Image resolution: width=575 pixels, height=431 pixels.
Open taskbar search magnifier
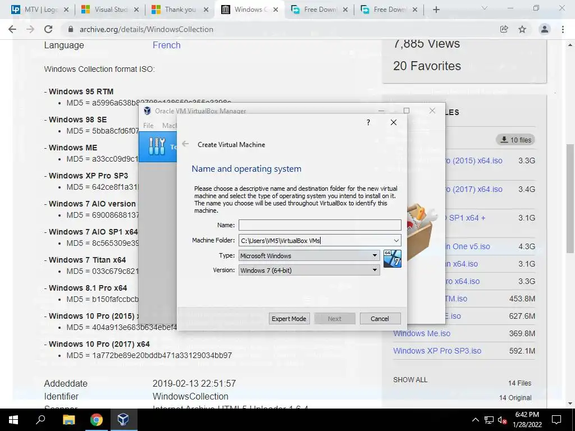(40, 420)
